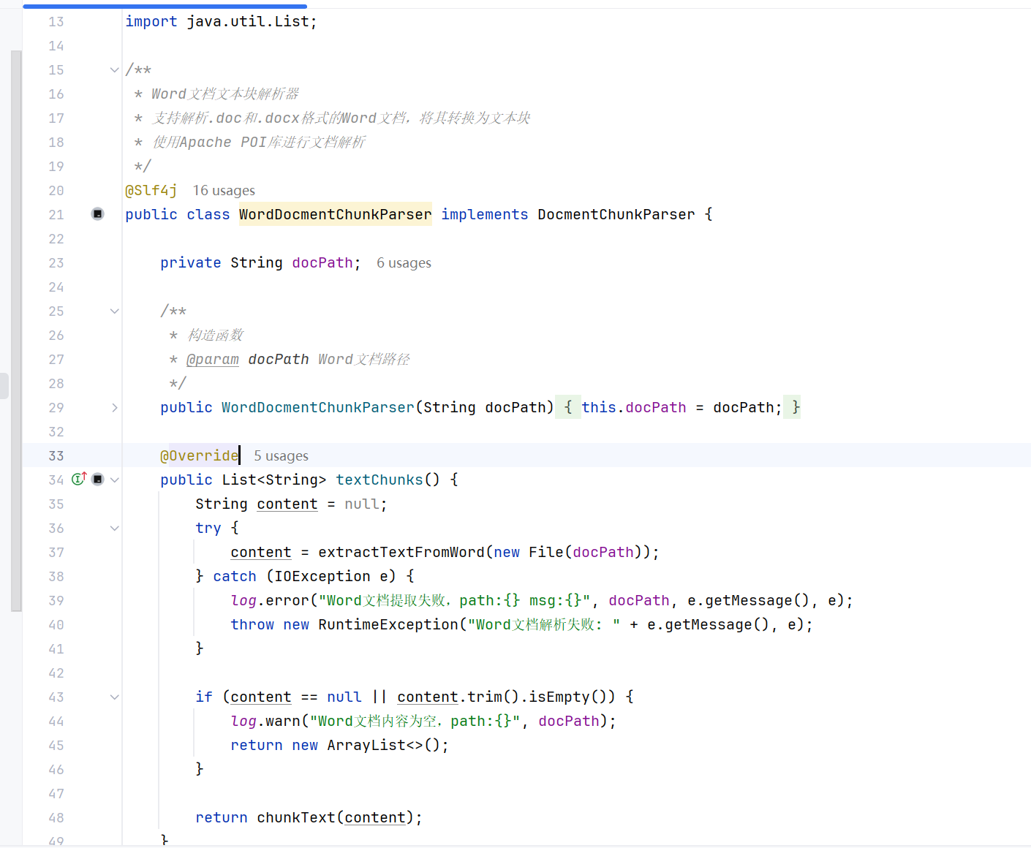Collapse the class Javadoc comment at line 15
The image size is (1031, 848).
point(114,69)
